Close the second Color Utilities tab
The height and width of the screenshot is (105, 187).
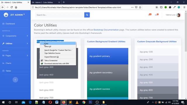point(59,2)
